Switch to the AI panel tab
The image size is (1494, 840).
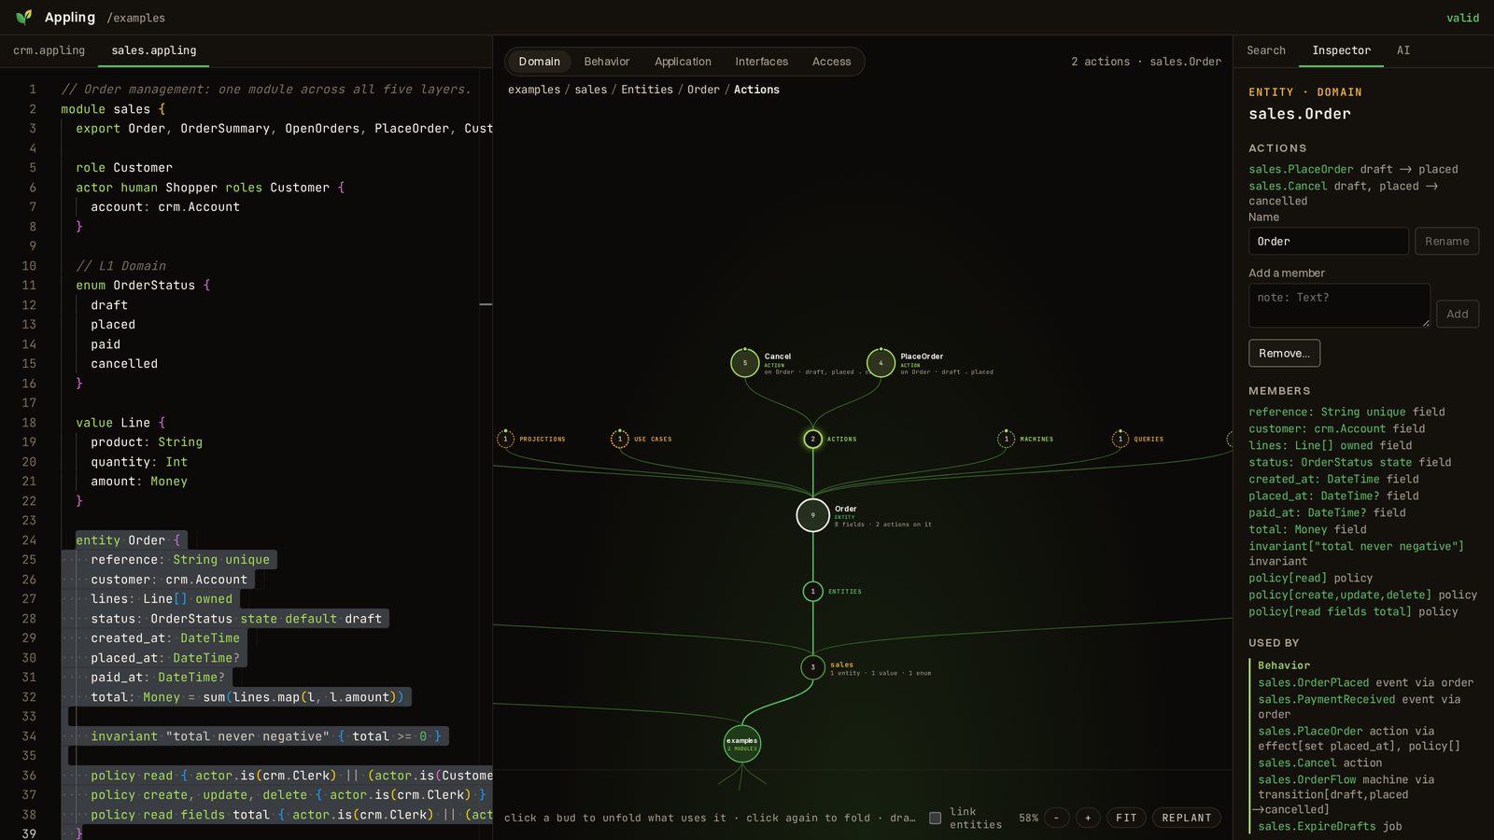pos(1403,50)
